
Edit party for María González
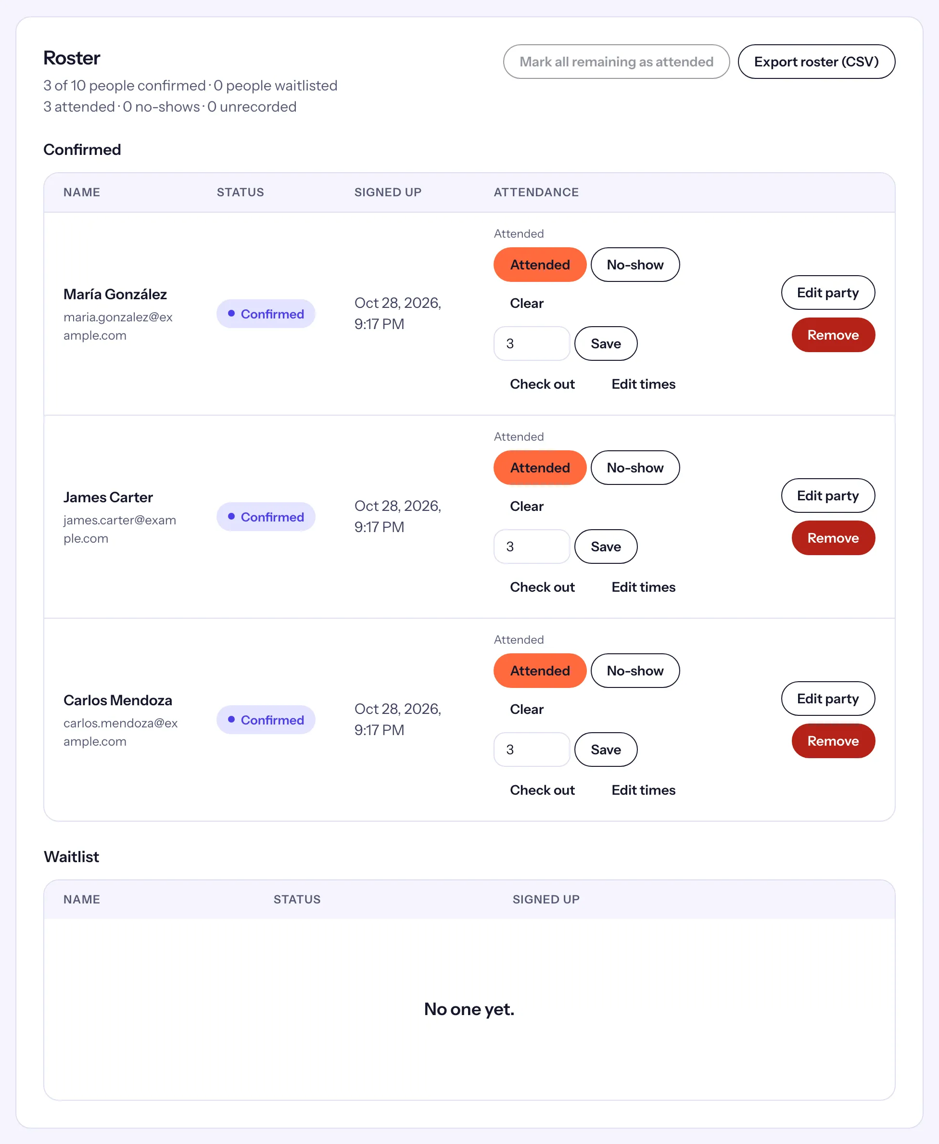click(x=827, y=292)
